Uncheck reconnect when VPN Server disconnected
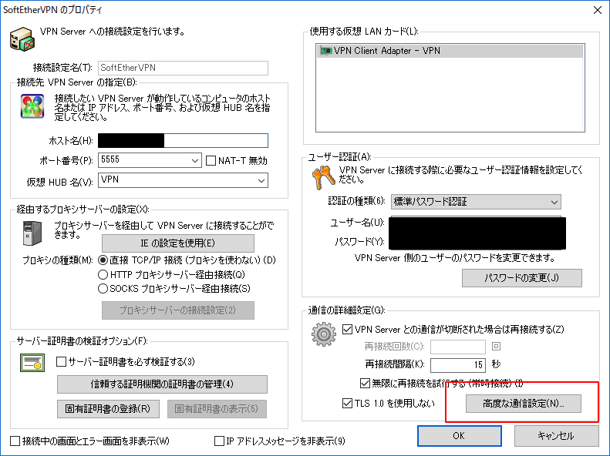Screen dimensions: 610x456 pyautogui.click(x=347, y=330)
